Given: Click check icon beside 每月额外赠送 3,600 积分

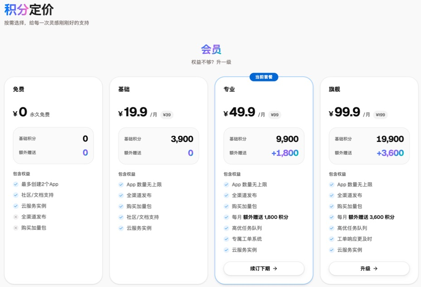Looking at the screenshot, I should (x=331, y=217).
